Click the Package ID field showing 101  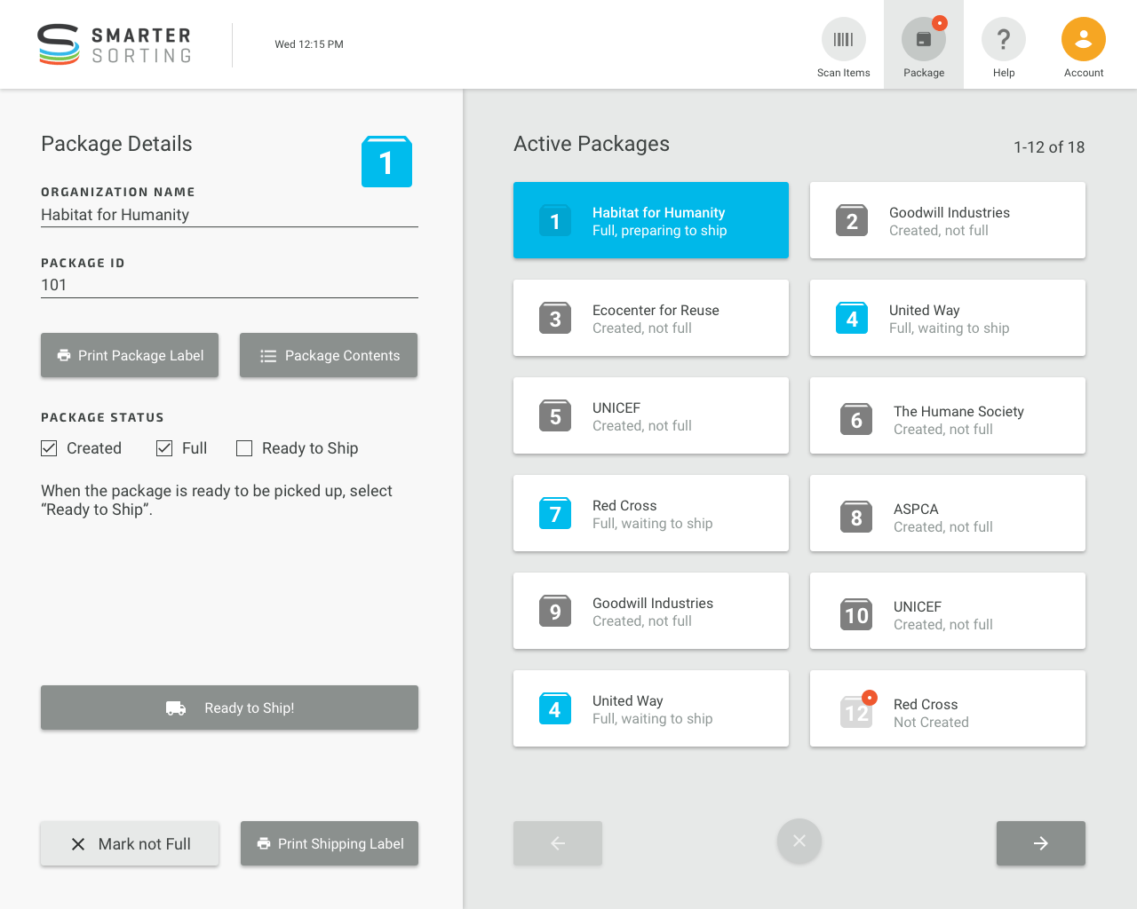pyautogui.click(x=229, y=285)
